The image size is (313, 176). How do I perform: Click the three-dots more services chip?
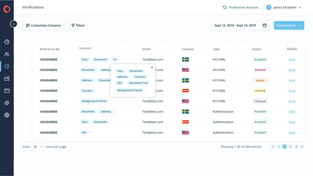[x=115, y=60]
